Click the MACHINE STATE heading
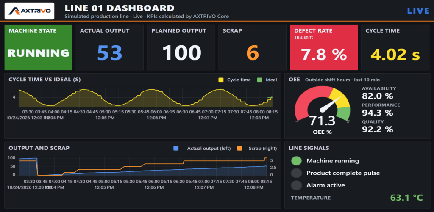This screenshot has height=212, width=434. pyautogui.click(x=33, y=31)
